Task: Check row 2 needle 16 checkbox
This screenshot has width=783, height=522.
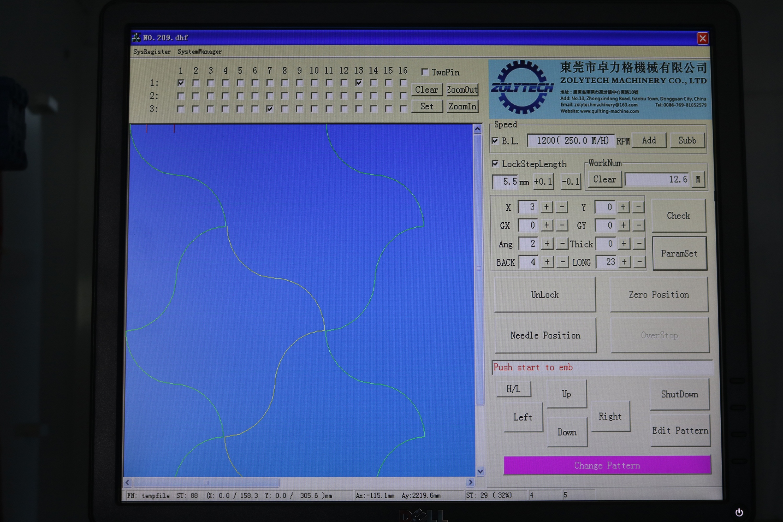Action: 403,96
